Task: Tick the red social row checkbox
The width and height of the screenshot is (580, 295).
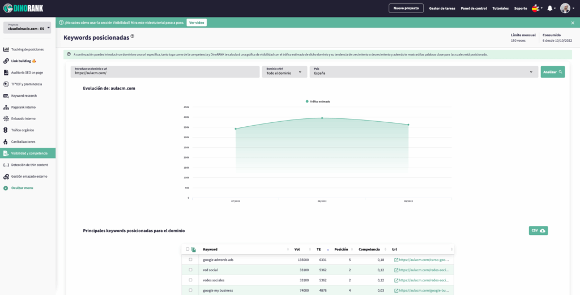Action: (190, 270)
